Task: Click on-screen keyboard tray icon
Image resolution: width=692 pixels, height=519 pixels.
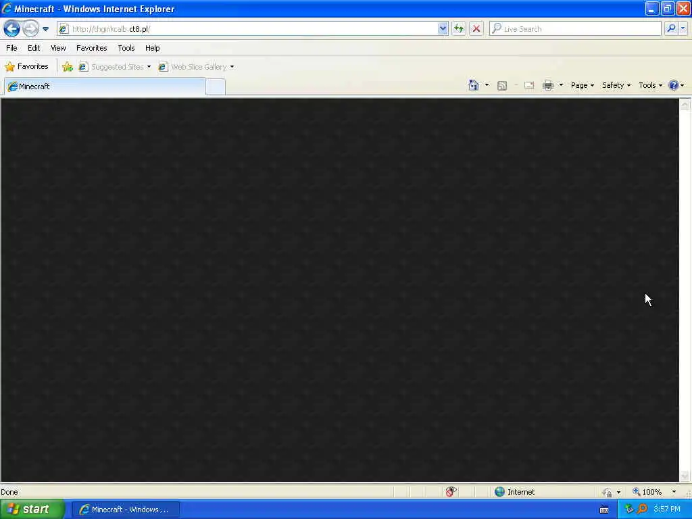Action: [x=604, y=510]
